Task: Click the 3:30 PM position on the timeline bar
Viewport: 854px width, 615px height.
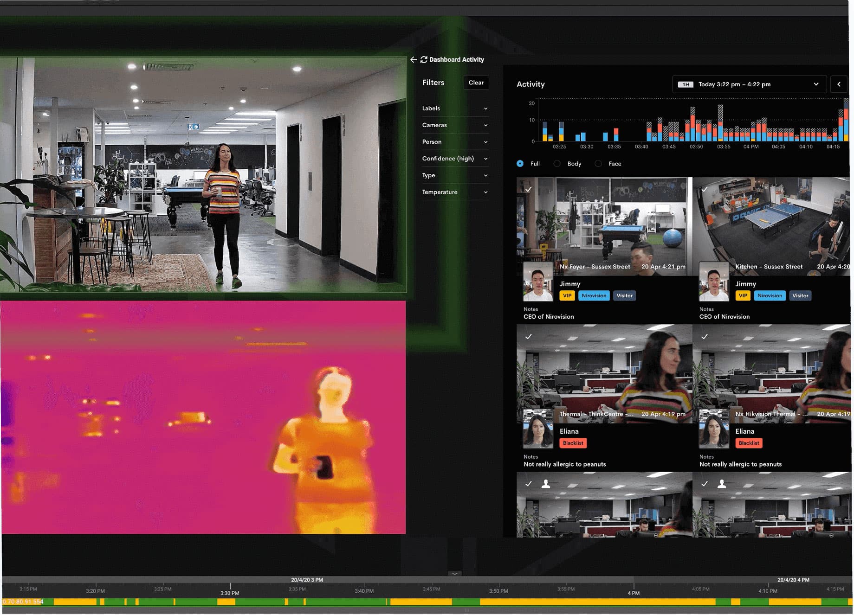Action: [230, 602]
